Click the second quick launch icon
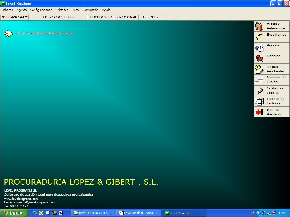The height and width of the screenshot is (217, 290). point(41,213)
